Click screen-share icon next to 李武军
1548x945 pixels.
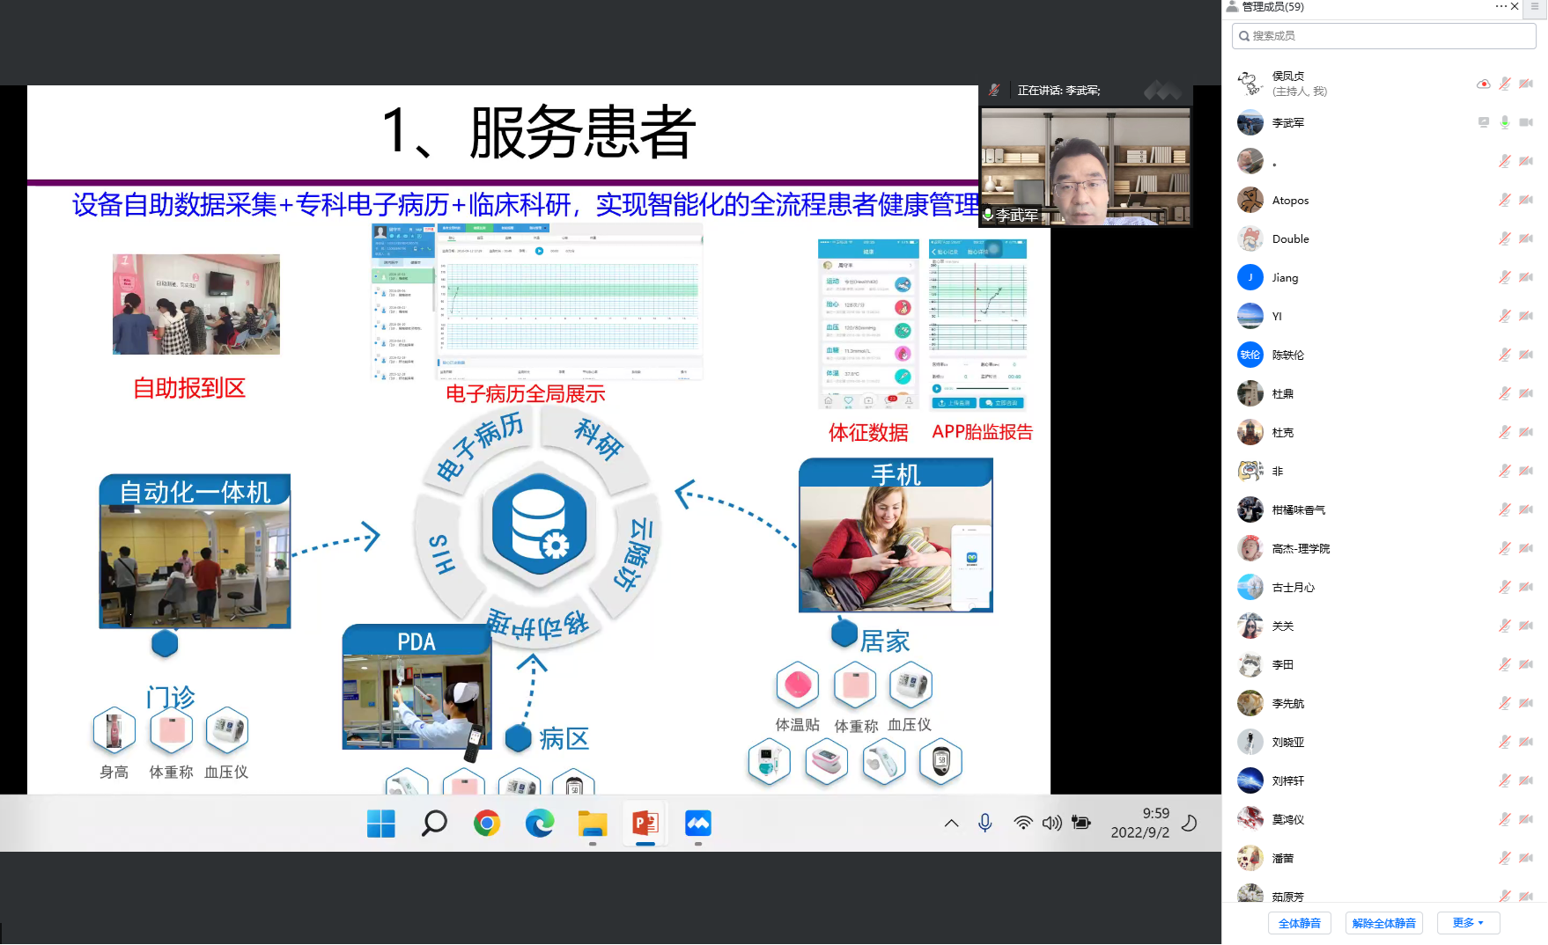(1484, 122)
